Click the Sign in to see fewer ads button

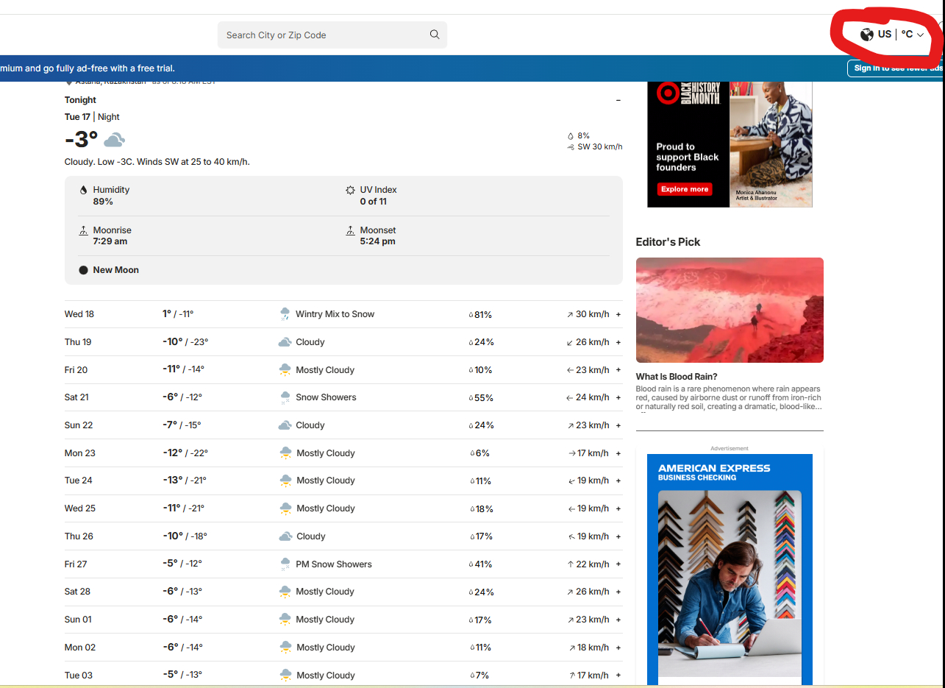[896, 68]
